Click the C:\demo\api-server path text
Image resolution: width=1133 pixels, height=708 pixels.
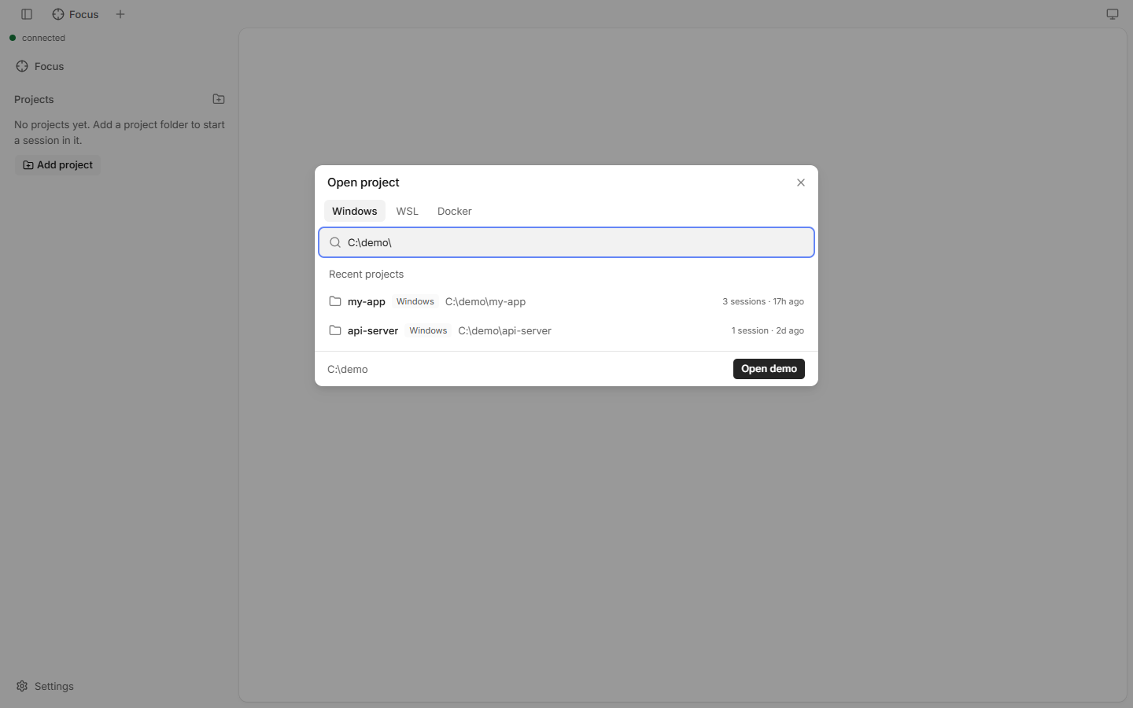pos(505,331)
